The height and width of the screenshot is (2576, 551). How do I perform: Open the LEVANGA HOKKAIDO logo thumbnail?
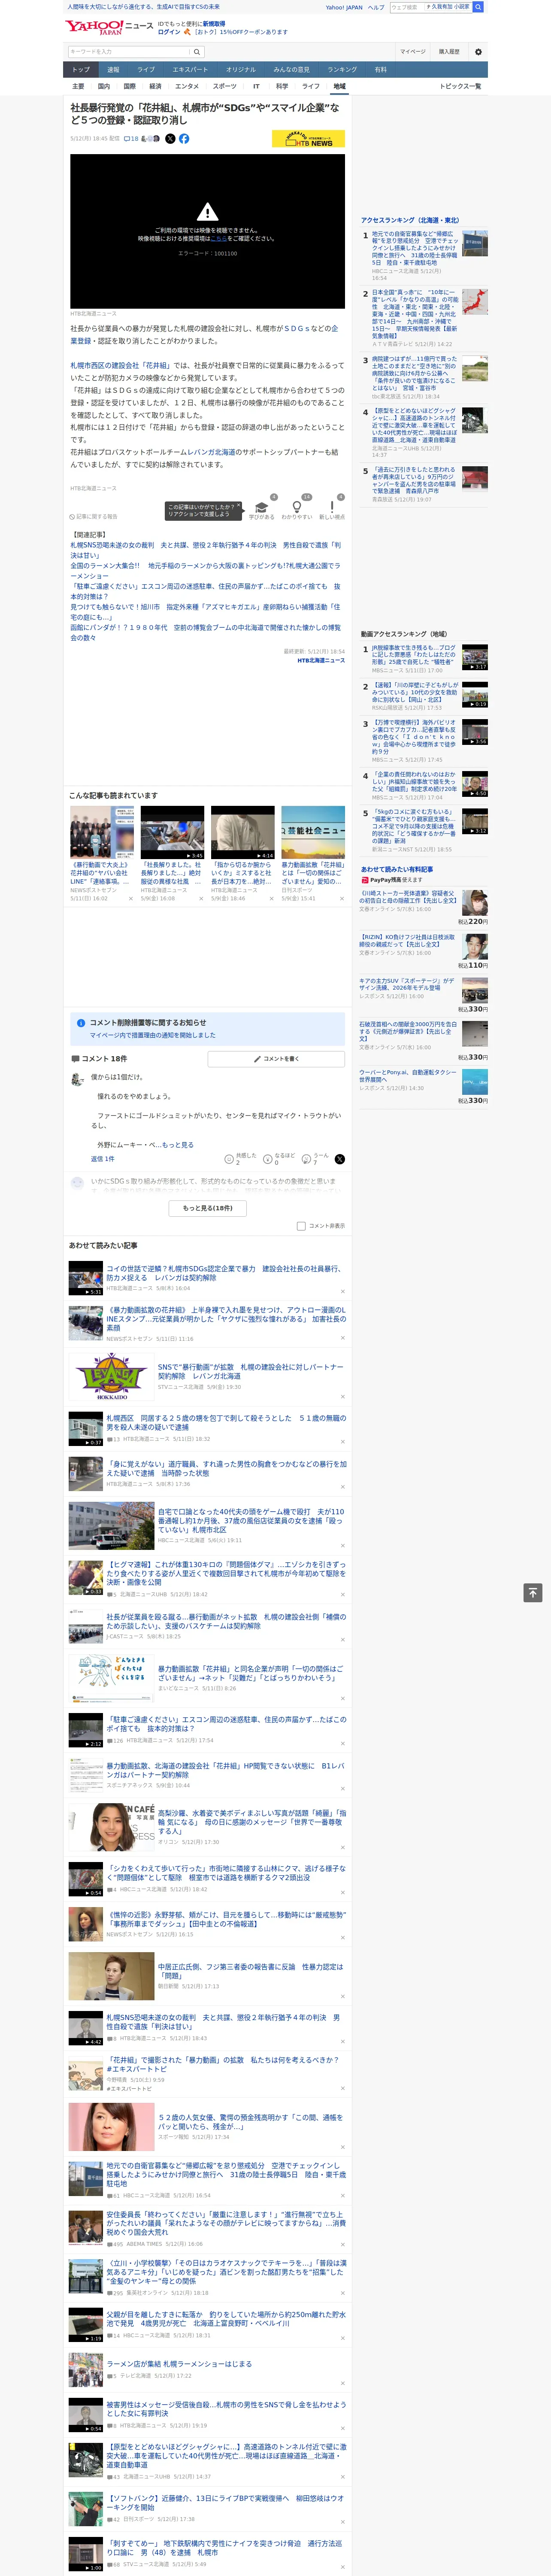[x=111, y=1377]
